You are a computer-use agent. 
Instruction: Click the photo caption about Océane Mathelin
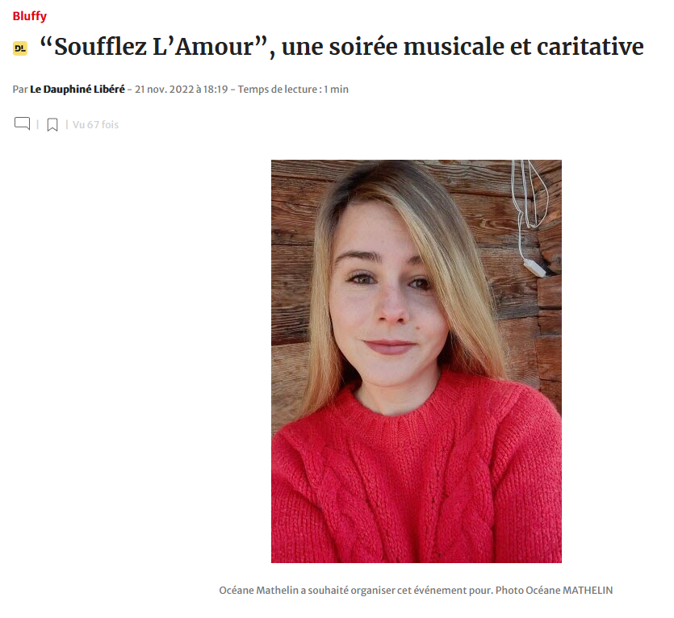(416, 590)
